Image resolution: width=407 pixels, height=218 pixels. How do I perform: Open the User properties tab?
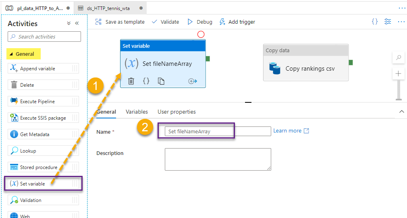pos(177,112)
